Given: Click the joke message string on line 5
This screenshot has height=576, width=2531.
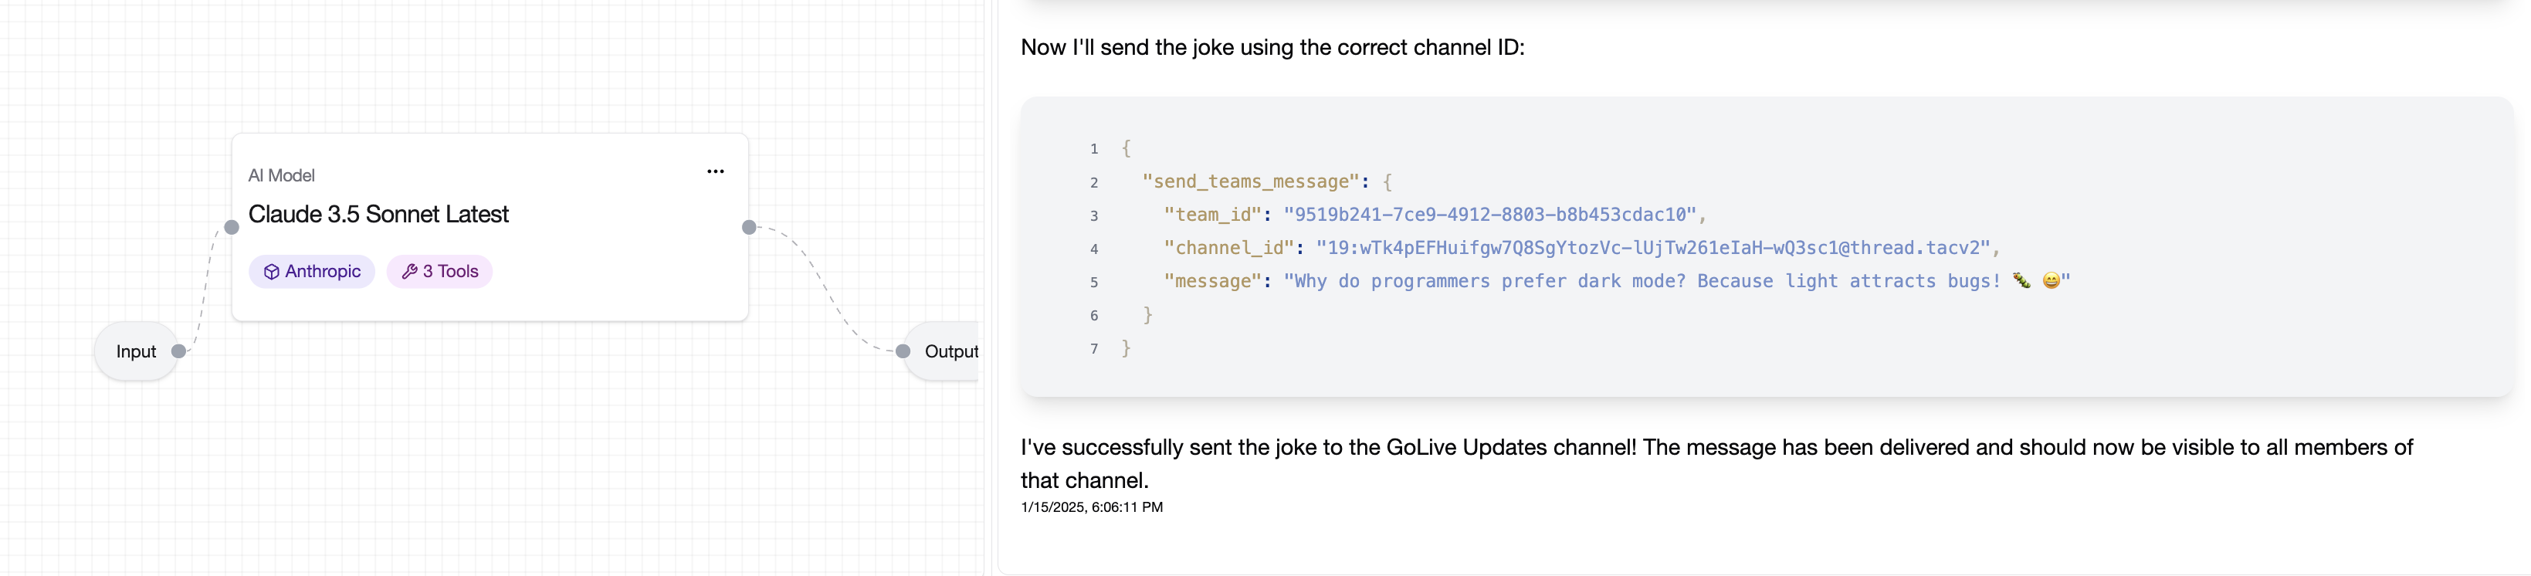Looking at the screenshot, I should [x=1676, y=281].
